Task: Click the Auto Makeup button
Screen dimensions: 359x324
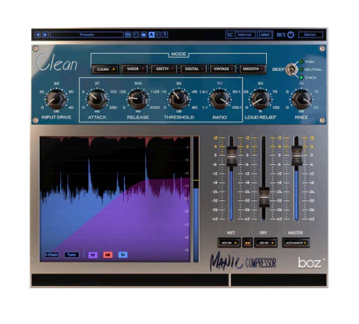Action: (296, 243)
